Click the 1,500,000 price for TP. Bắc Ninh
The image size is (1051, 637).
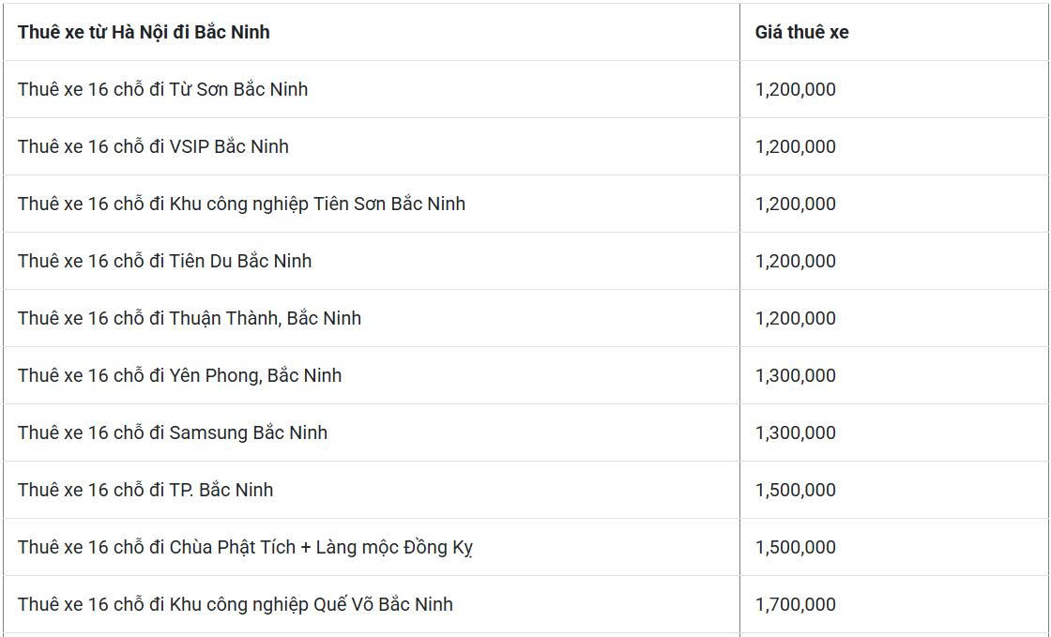tap(795, 490)
